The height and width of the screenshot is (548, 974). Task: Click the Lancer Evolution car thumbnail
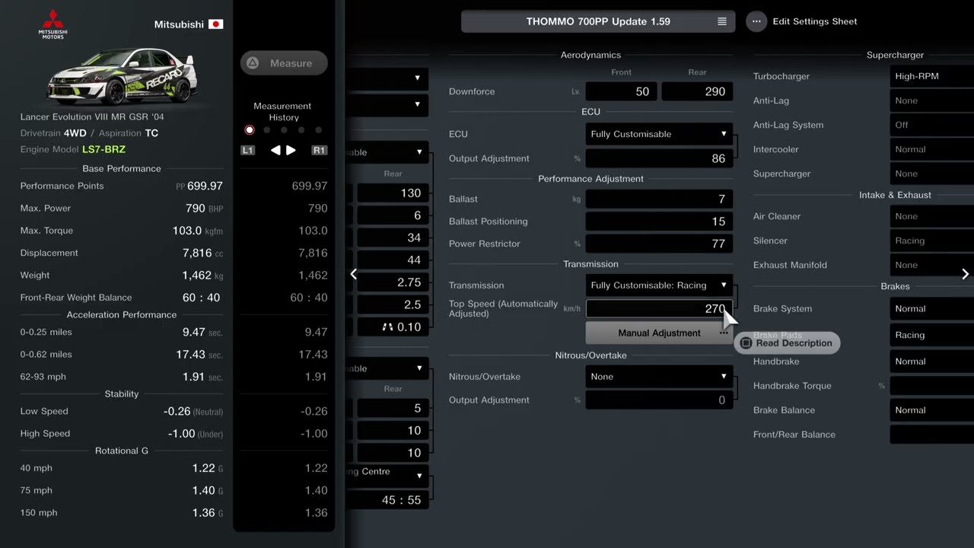tap(122, 76)
